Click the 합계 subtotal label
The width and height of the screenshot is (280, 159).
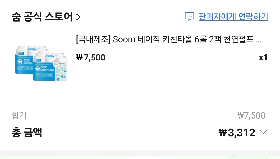pos(19,115)
